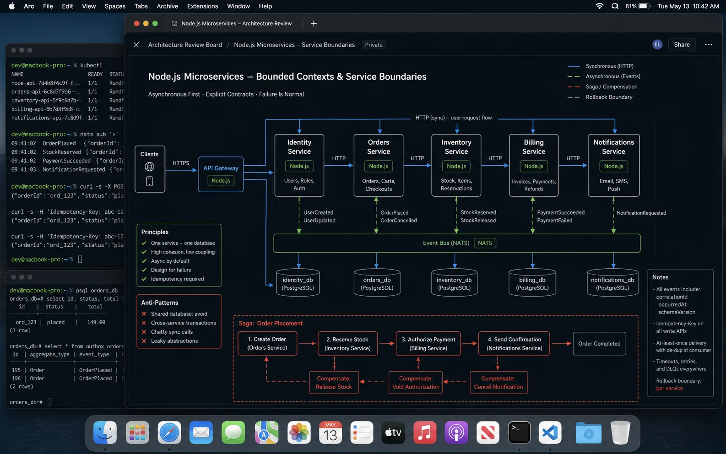Click the date and time in menu bar

688,6
